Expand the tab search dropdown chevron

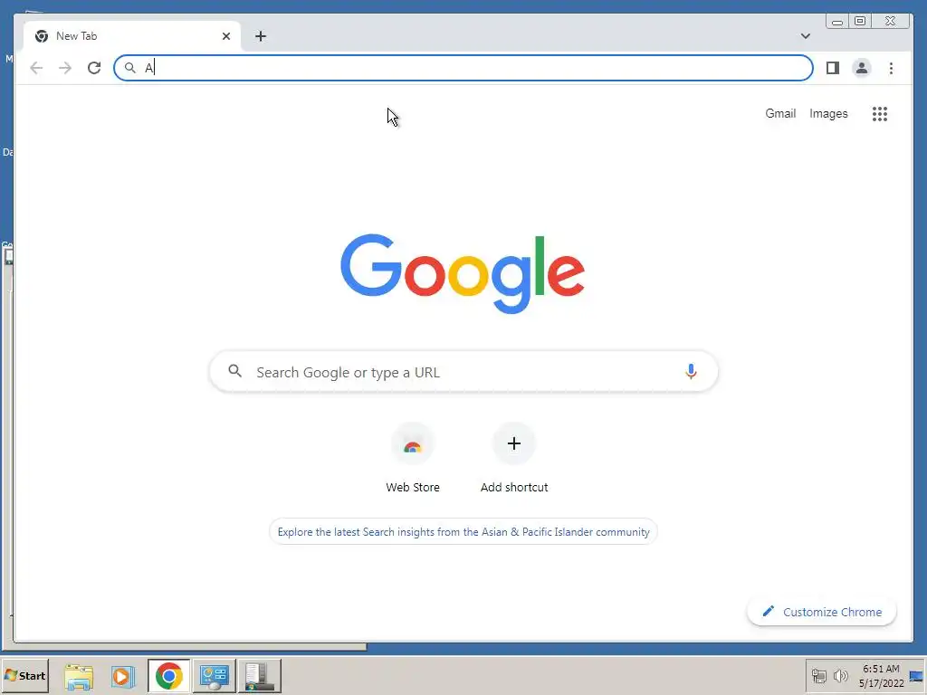click(x=805, y=36)
